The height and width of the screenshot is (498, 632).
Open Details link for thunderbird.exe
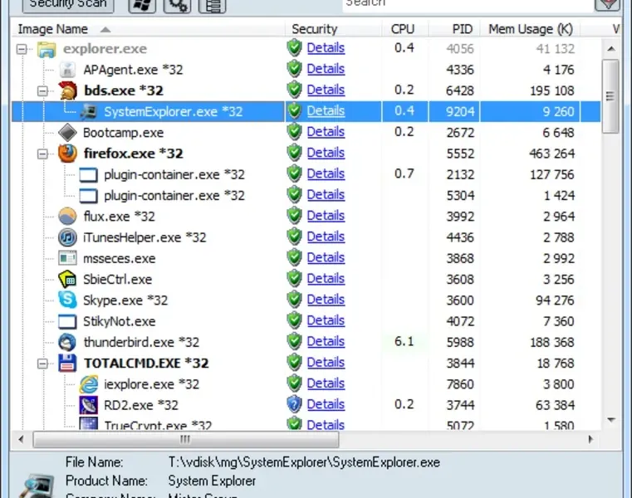[x=326, y=341]
